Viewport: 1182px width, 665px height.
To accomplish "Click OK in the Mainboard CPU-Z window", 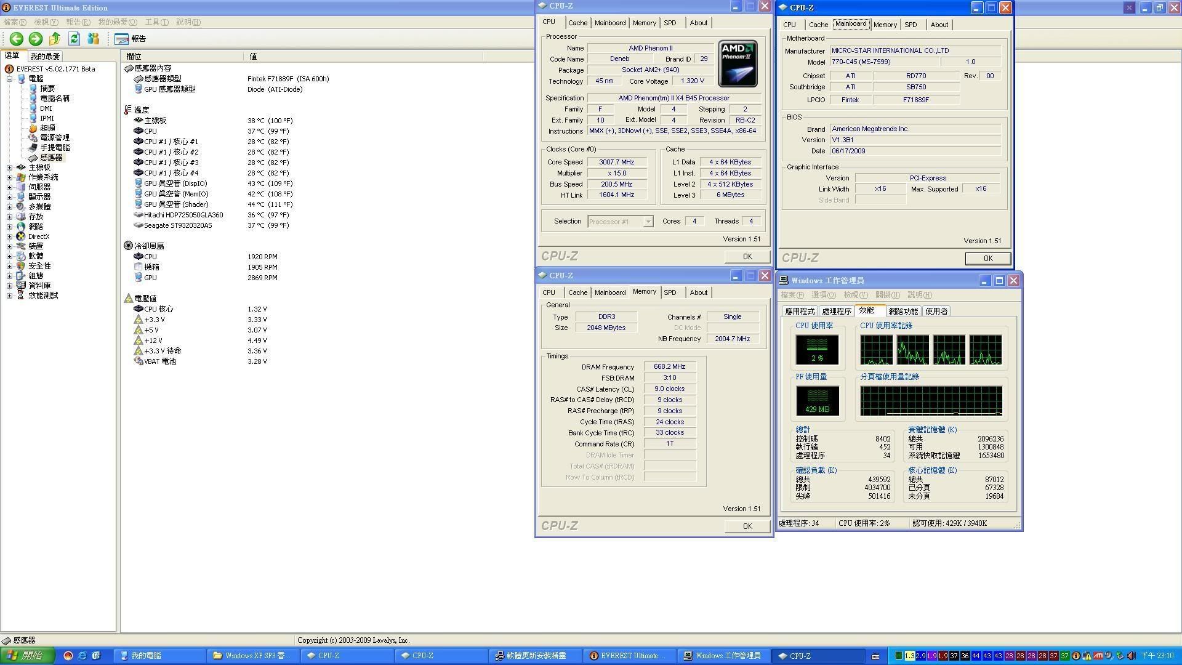I will point(987,259).
